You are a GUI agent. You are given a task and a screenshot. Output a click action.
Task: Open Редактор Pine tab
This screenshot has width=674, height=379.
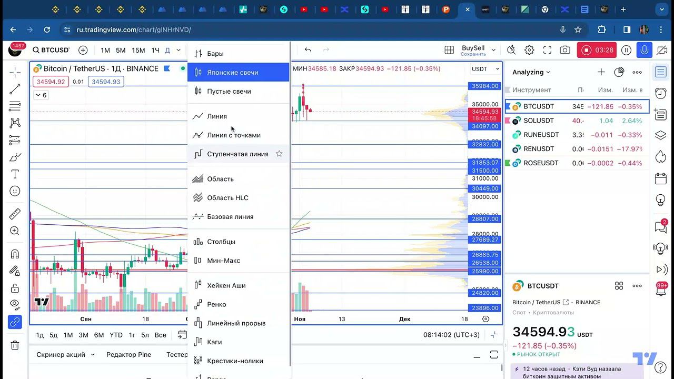tap(128, 355)
